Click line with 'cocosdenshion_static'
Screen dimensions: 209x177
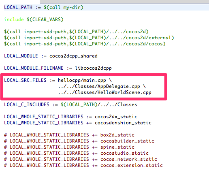pos(78,123)
